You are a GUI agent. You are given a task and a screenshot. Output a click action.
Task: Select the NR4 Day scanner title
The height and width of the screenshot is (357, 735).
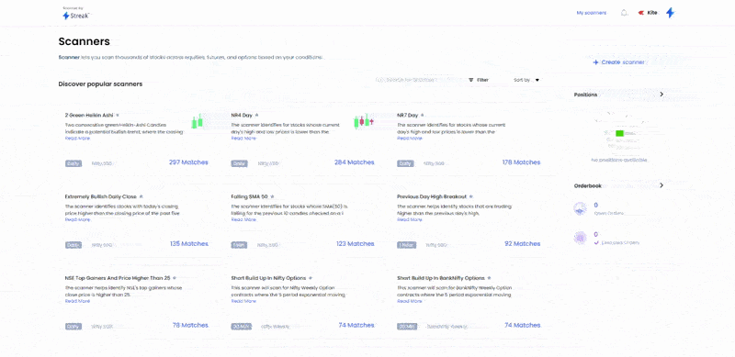pos(242,115)
